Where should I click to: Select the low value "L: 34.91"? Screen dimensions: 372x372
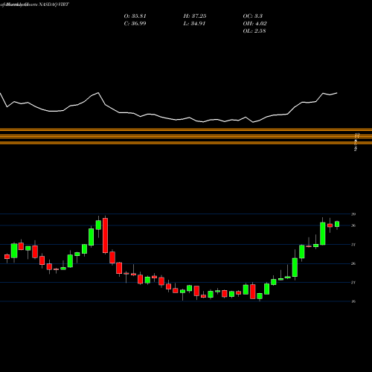194,24
